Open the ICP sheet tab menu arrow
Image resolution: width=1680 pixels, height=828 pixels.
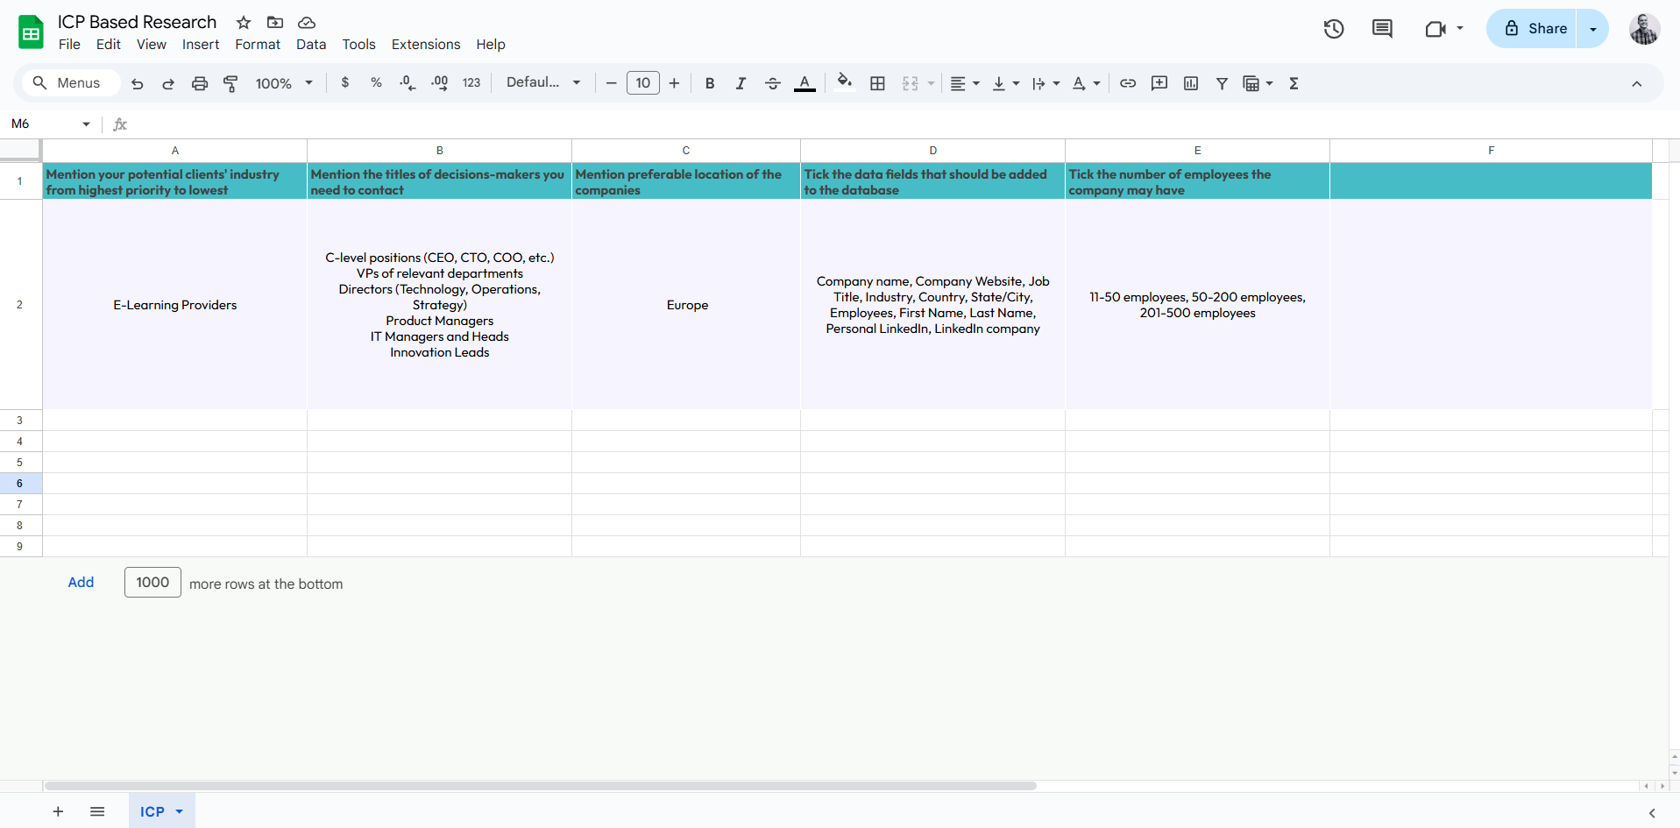click(x=180, y=811)
